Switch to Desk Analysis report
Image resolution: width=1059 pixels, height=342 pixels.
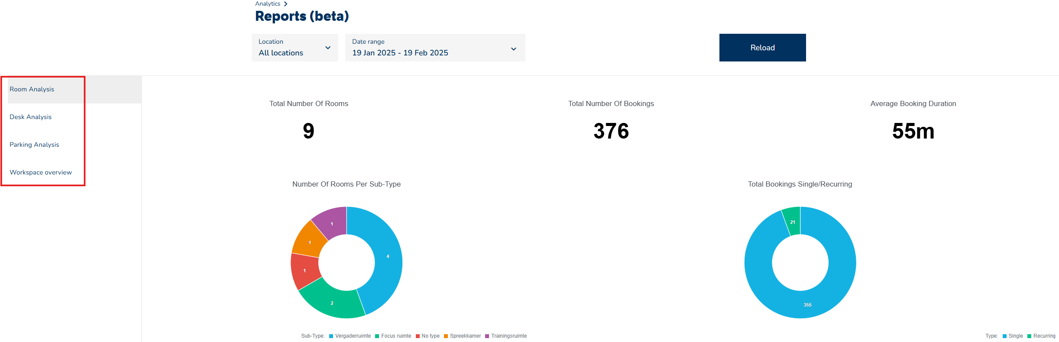pos(31,117)
